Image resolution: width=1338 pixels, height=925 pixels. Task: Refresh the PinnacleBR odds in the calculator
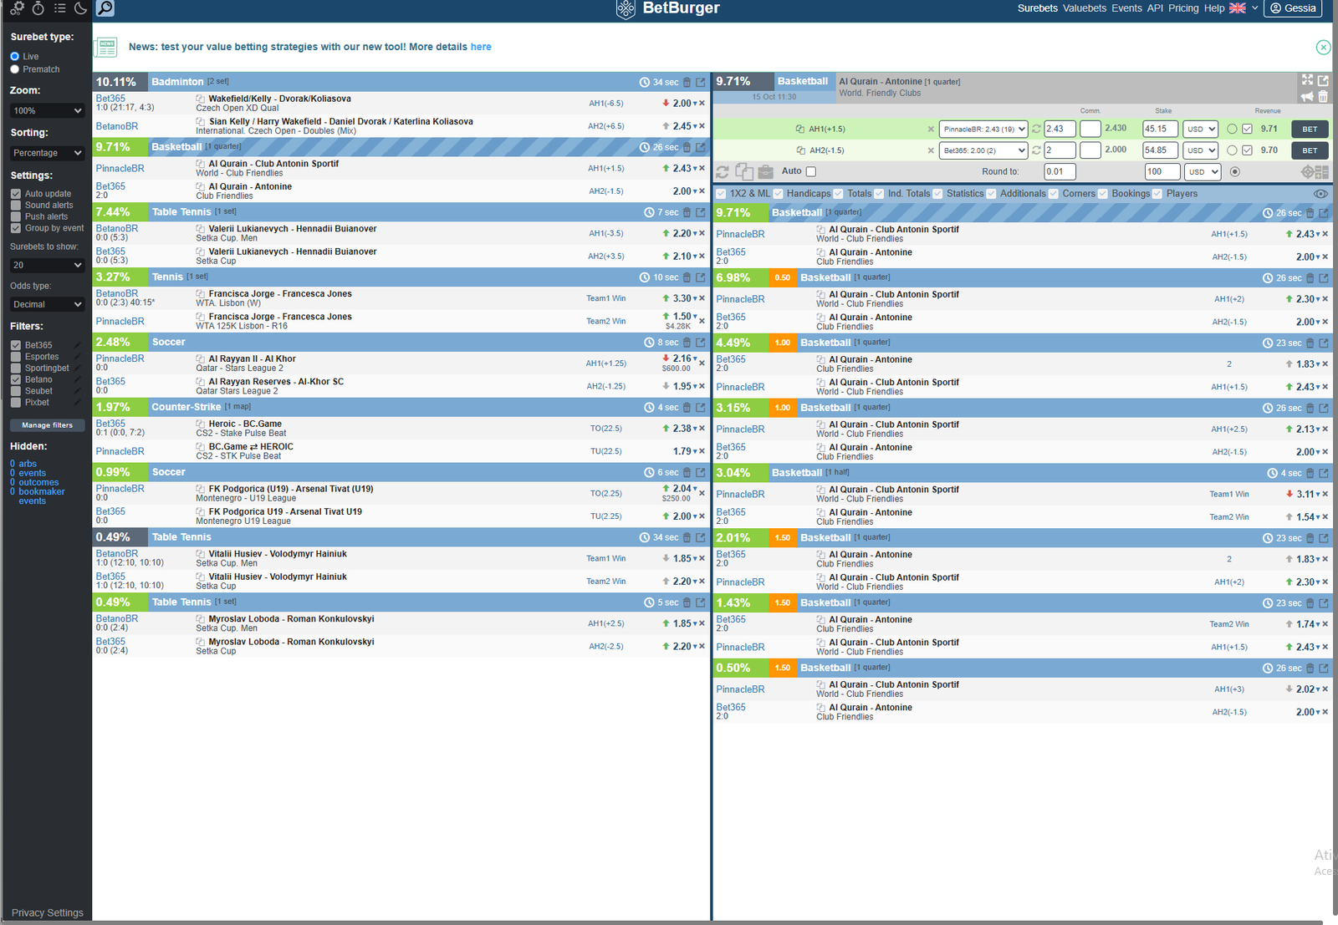[x=1036, y=129]
